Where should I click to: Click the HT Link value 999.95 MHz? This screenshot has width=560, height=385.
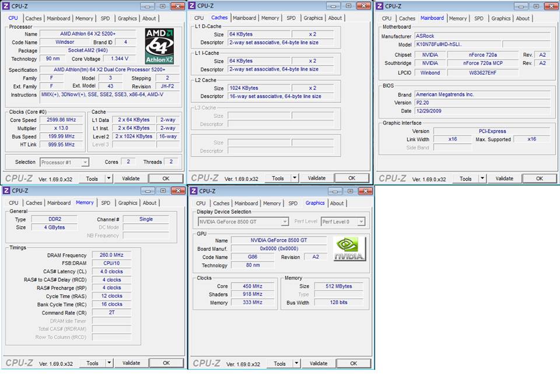coord(61,145)
